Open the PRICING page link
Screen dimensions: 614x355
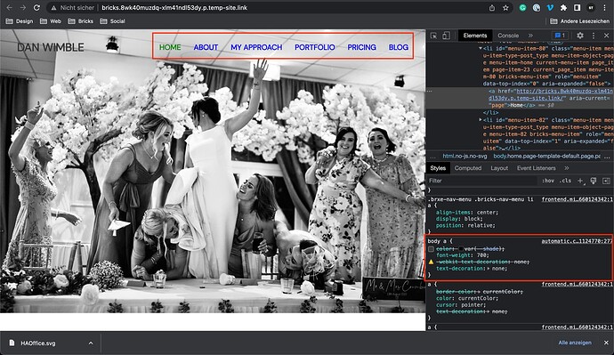tap(361, 47)
